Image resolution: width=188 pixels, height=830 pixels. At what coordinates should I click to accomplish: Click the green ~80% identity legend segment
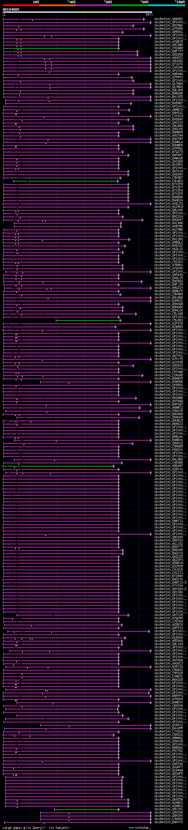coord(130,5)
